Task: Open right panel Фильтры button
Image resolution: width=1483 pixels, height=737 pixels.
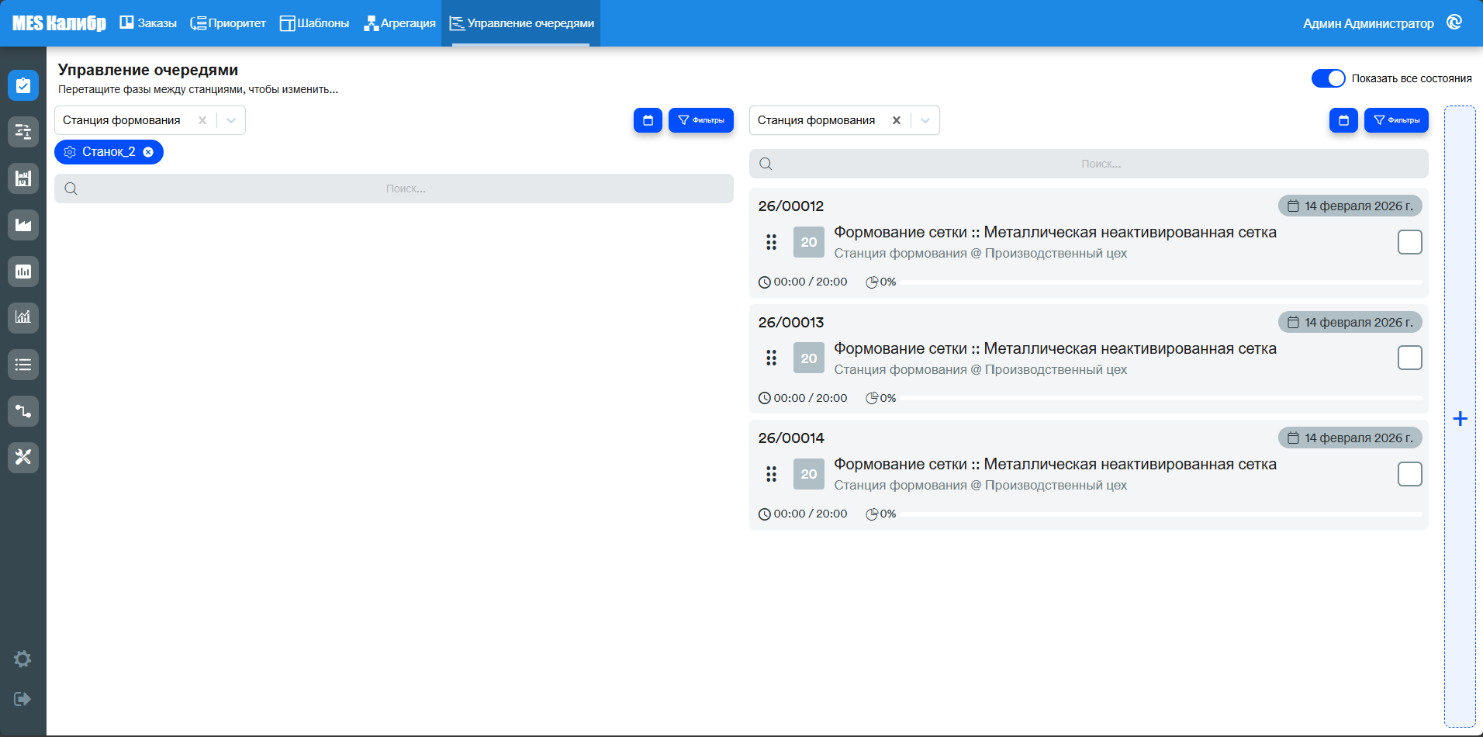Action: 1396,120
